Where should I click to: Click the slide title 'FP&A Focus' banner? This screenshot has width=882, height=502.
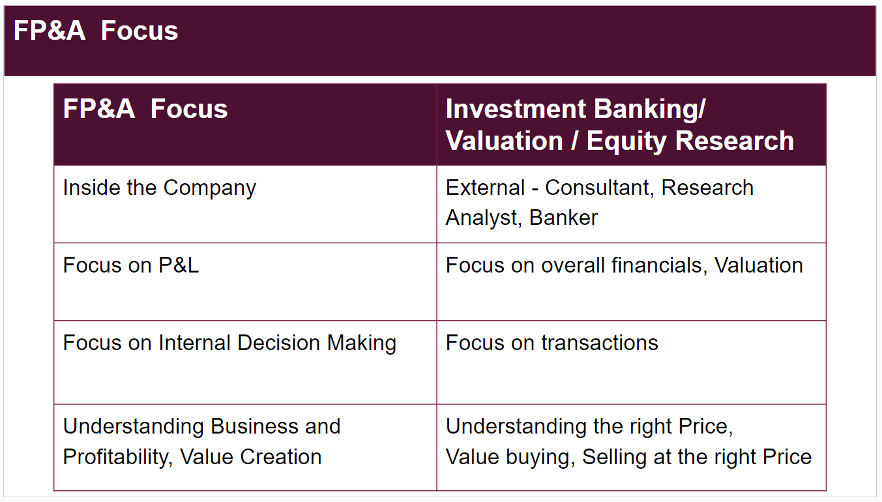[x=440, y=41]
